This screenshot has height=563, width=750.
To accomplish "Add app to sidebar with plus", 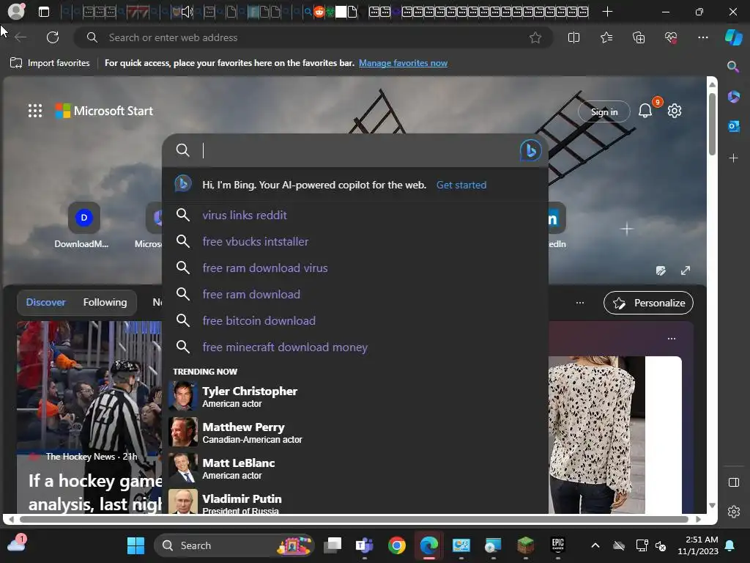I will (x=733, y=158).
